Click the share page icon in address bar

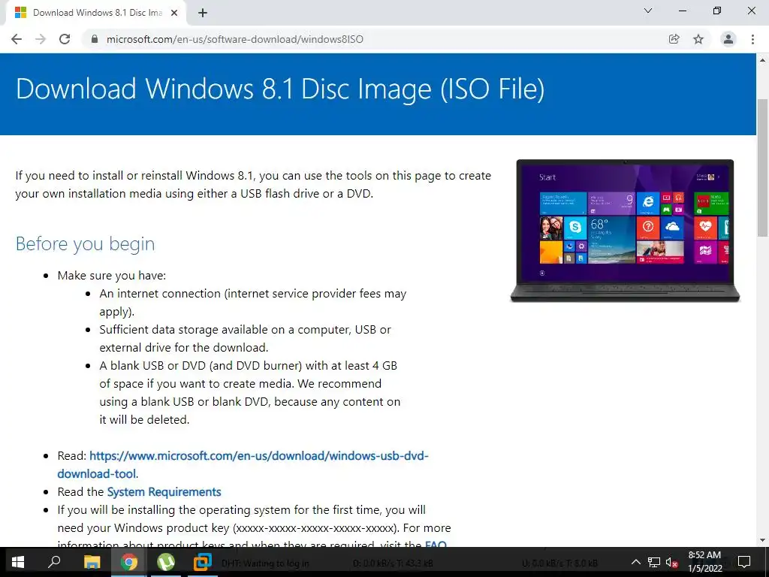[x=674, y=39]
